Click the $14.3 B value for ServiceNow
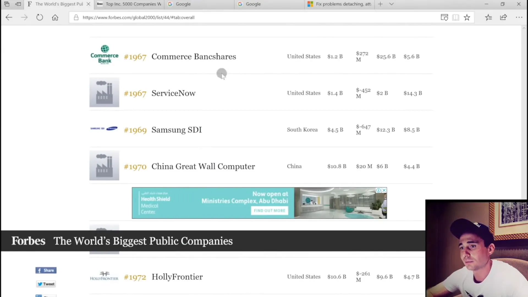Image resolution: width=528 pixels, height=297 pixels. [x=413, y=93]
